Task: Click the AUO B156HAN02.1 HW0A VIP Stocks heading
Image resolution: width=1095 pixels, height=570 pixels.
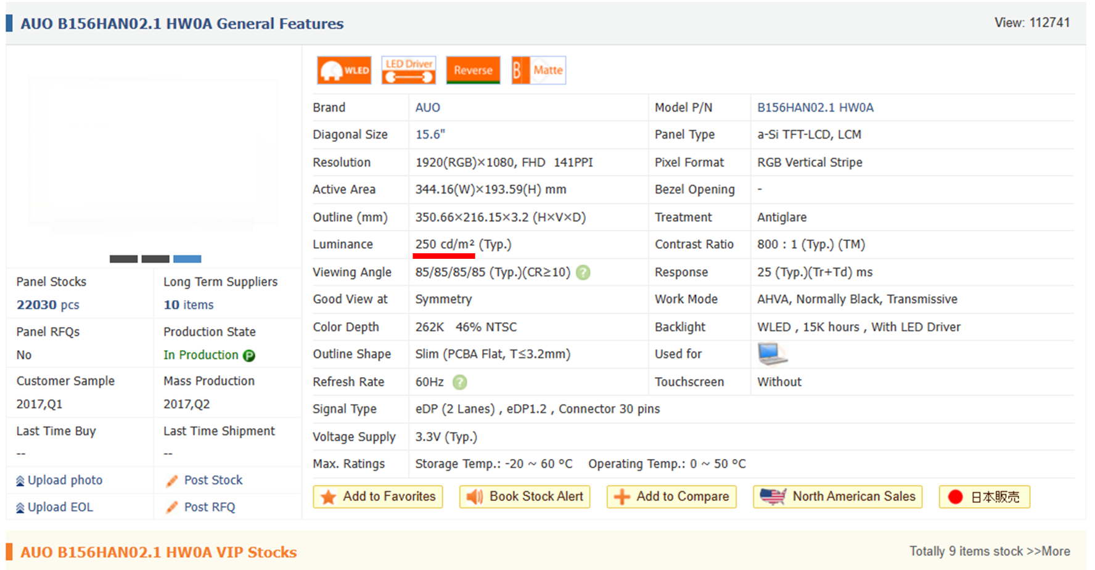Action: [158, 552]
